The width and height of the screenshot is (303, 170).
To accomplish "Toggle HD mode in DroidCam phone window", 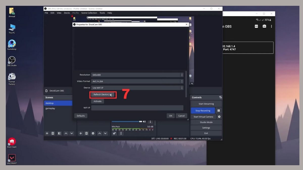I will pyautogui.click(x=256, y=26).
